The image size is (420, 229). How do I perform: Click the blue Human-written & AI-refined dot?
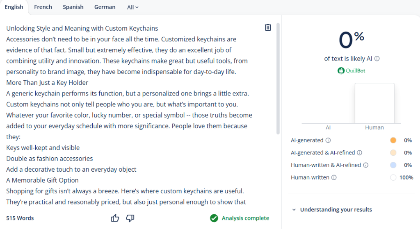coord(393,165)
